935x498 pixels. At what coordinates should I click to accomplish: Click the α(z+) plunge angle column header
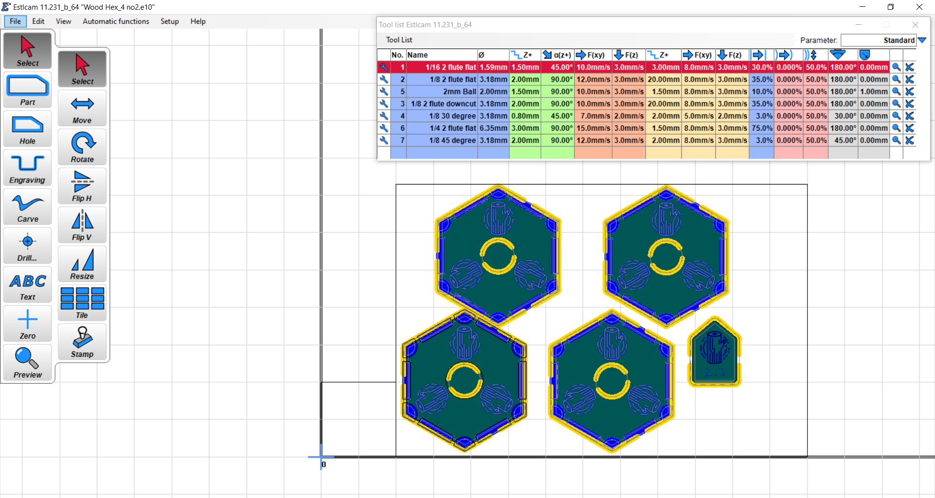tap(558, 55)
